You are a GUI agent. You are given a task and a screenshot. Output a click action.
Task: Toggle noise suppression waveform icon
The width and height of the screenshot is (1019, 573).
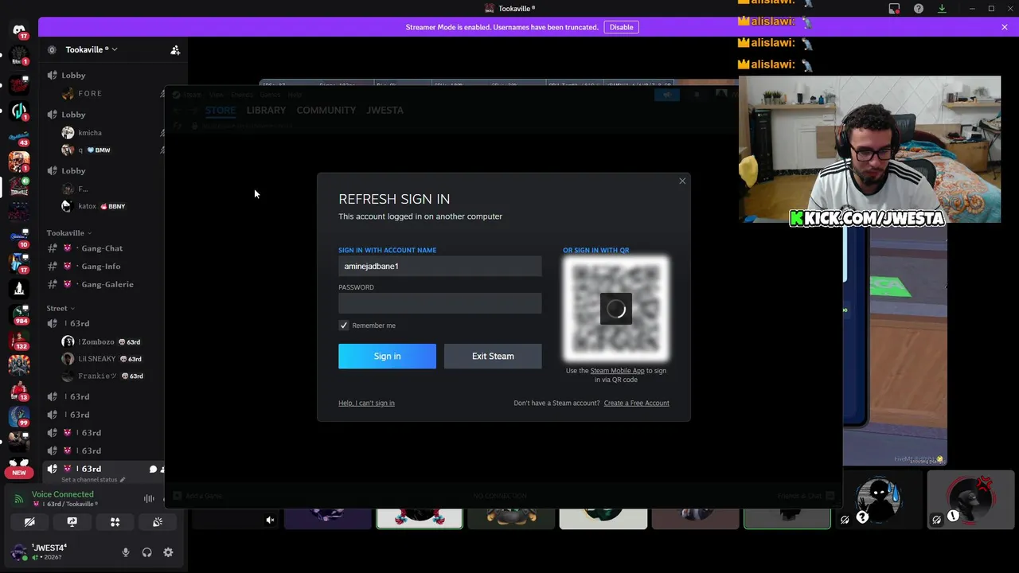tap(149, 499)
